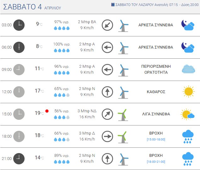Viewport: 200px width, 170px height.
Task: Click the [18:00-21:00] rain time link
Action: point(156,162)
